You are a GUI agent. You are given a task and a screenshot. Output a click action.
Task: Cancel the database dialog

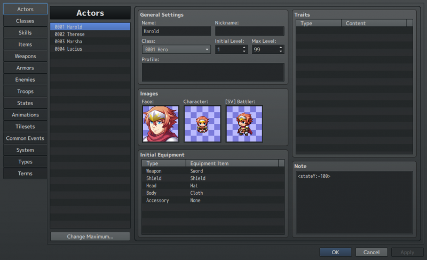coord(371,252)
